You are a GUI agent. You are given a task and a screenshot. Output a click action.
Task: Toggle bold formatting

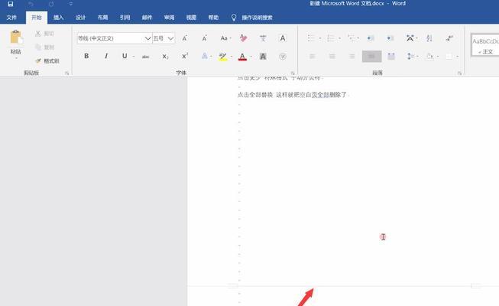click(86, 56)
